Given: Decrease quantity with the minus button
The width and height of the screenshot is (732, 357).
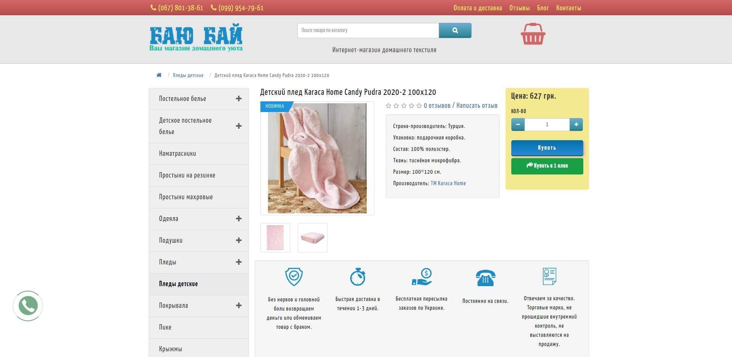Looking at the screenshot, I should click(518, 124).
